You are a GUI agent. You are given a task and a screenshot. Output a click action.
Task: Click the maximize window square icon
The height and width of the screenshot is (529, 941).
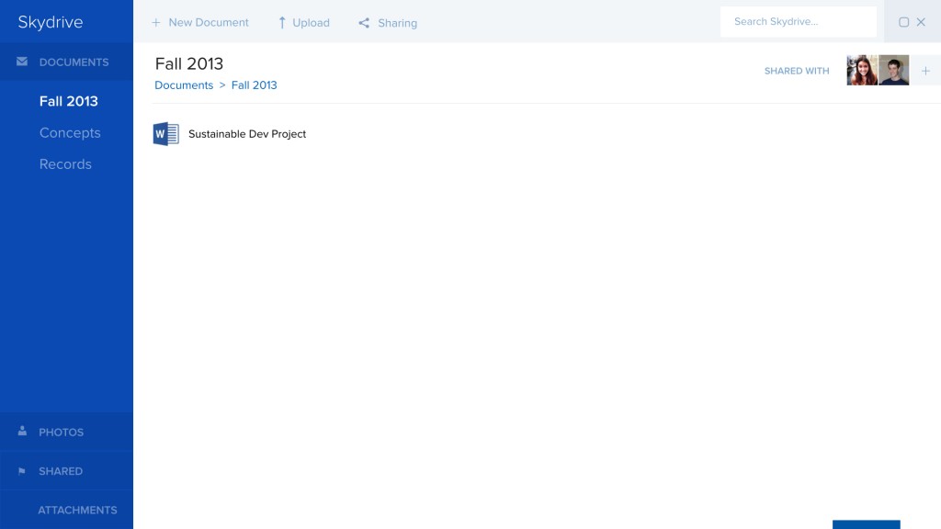(x=903, y=22)
